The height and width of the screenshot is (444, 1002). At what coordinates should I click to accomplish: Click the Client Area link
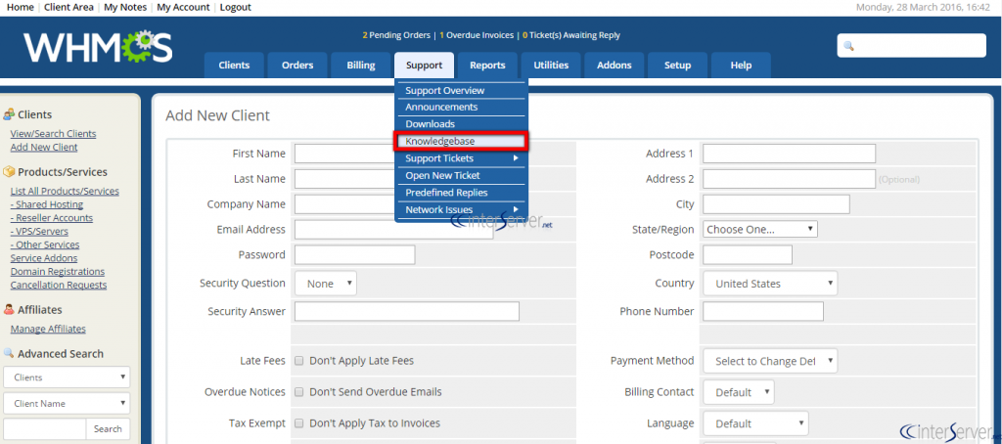68,7
